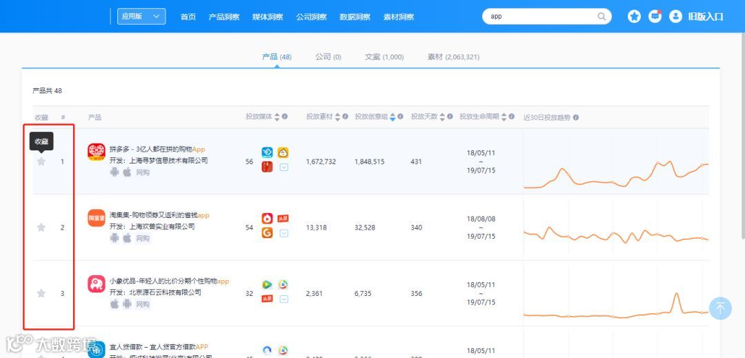
Task: Click the Tencent Video media icon in 小象优品 row
Action: pyautogui.click(x=267, y=284)
